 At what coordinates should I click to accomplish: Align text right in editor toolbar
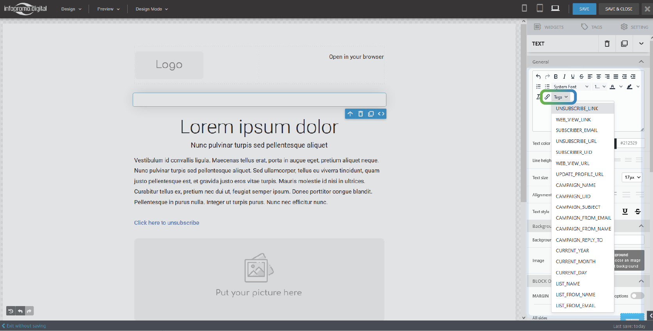coord(607,76)
